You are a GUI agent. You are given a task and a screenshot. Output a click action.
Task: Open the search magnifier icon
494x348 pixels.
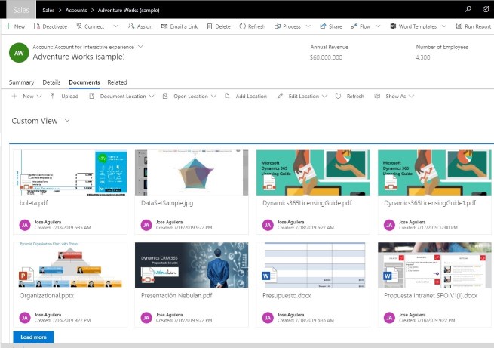tap(468, 9)
